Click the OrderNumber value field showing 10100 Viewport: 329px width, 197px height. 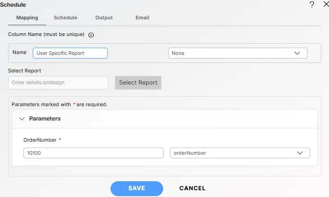click(93, 153)
